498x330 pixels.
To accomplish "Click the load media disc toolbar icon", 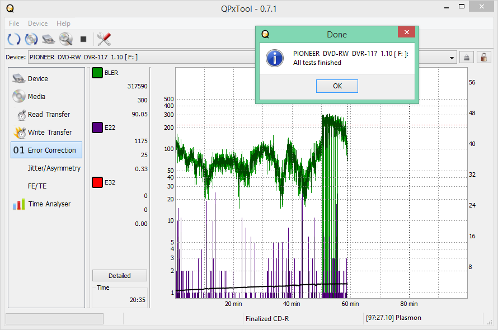I will (31, 39).
